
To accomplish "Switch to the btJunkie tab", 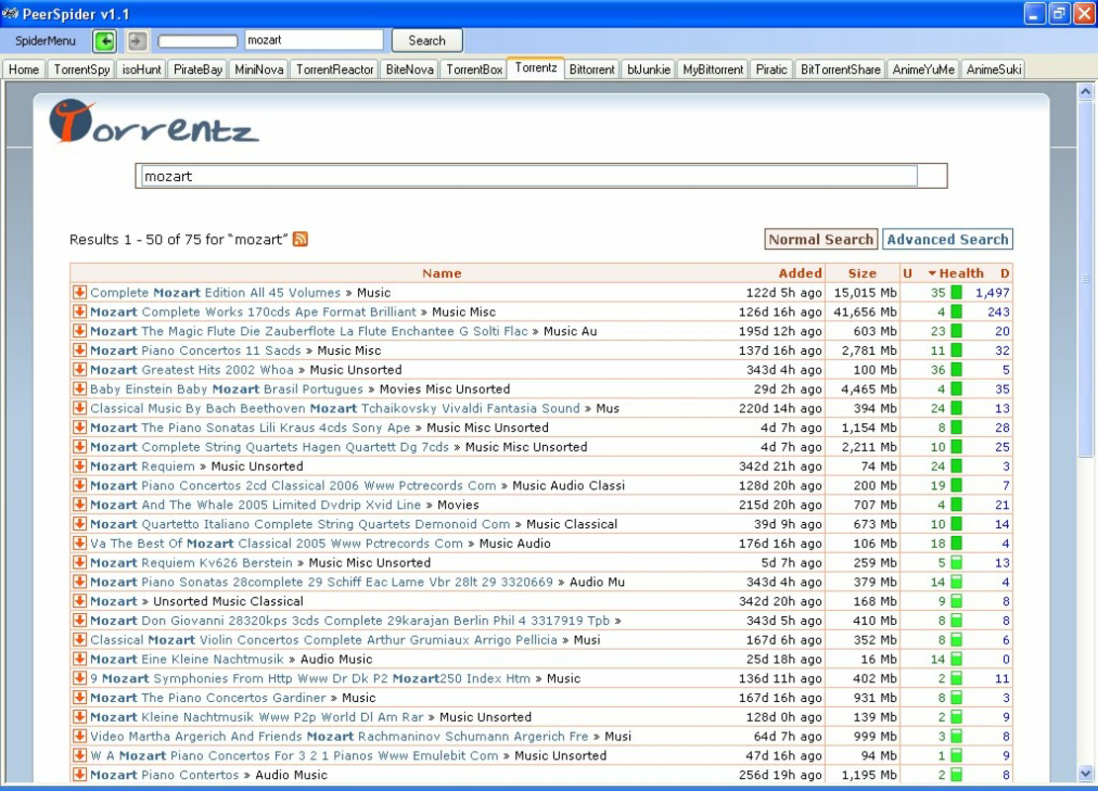I will tap(649, 69).
